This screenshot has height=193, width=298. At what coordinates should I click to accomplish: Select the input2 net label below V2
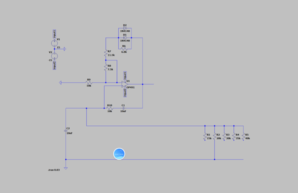click(x=54, y=65)
